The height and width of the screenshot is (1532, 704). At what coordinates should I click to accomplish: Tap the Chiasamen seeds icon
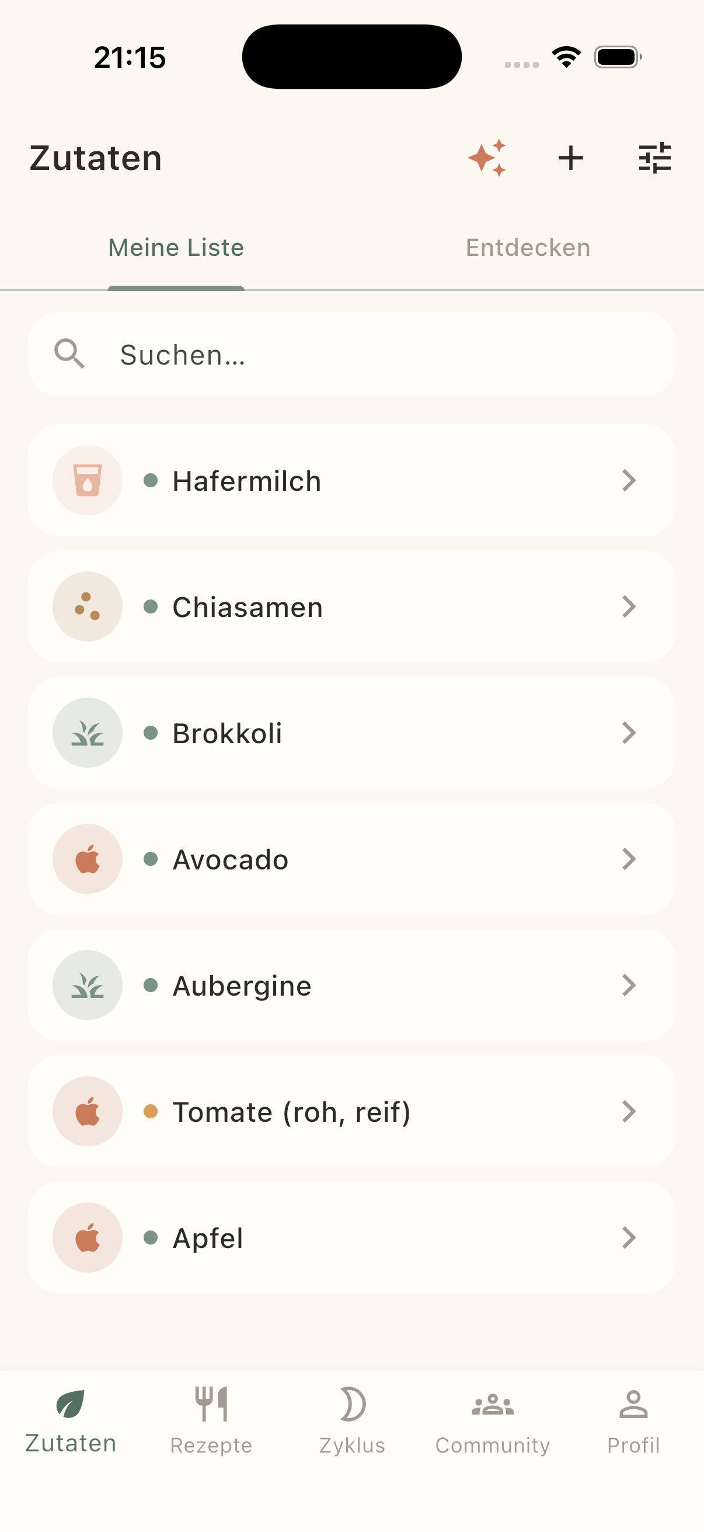[88, 606]
